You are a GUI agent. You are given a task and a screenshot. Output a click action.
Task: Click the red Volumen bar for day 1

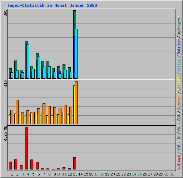click(10, 166)
